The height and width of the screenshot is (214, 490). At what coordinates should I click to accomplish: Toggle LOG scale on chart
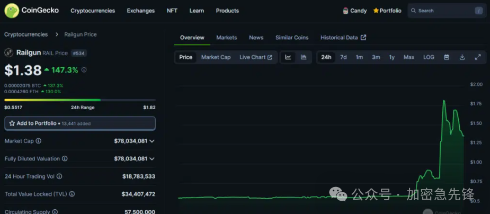coord(429,57)
